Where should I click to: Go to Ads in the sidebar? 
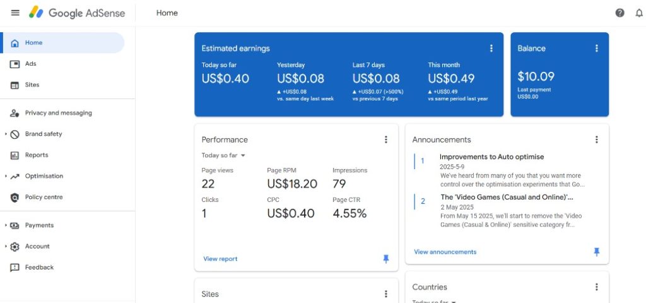tap(30, 64)
